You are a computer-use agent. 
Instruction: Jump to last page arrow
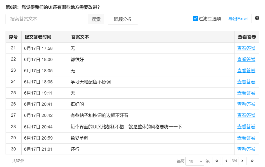pyautogui.click(x=252, y=161)
